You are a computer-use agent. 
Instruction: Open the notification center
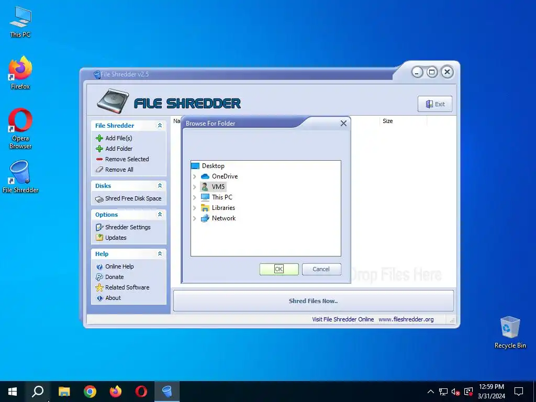click(519, 392)
